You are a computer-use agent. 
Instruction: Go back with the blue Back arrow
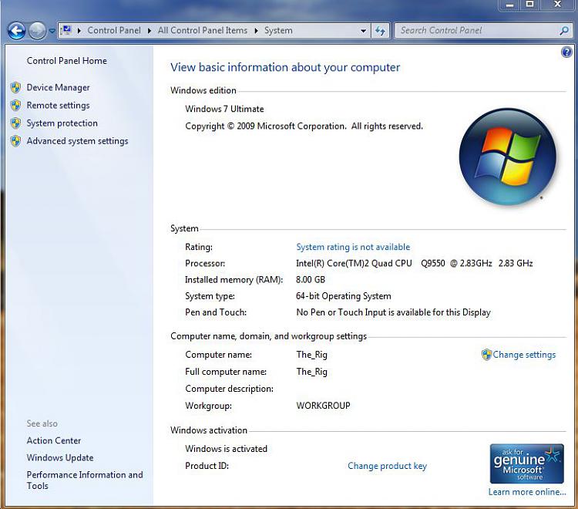(16, 31)
